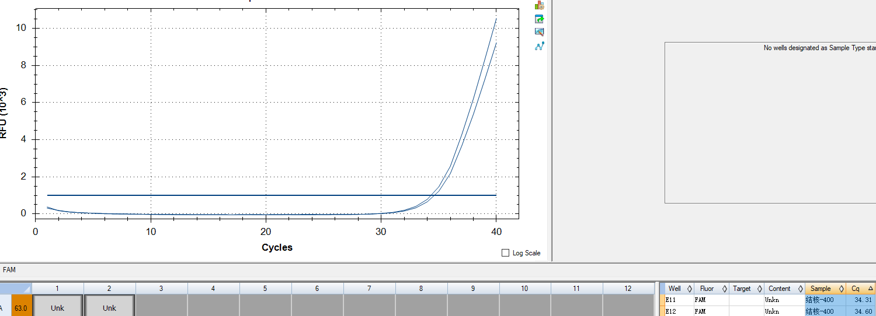Click the Cycles axis label
876x316 pixels.
point(277,247)
